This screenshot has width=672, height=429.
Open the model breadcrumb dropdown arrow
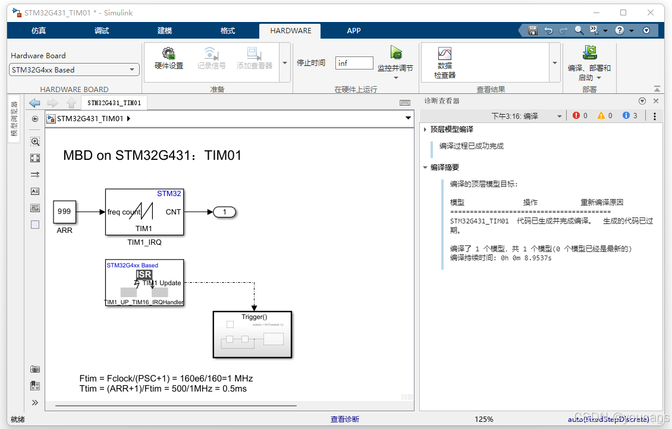click(x=408, y=118)
